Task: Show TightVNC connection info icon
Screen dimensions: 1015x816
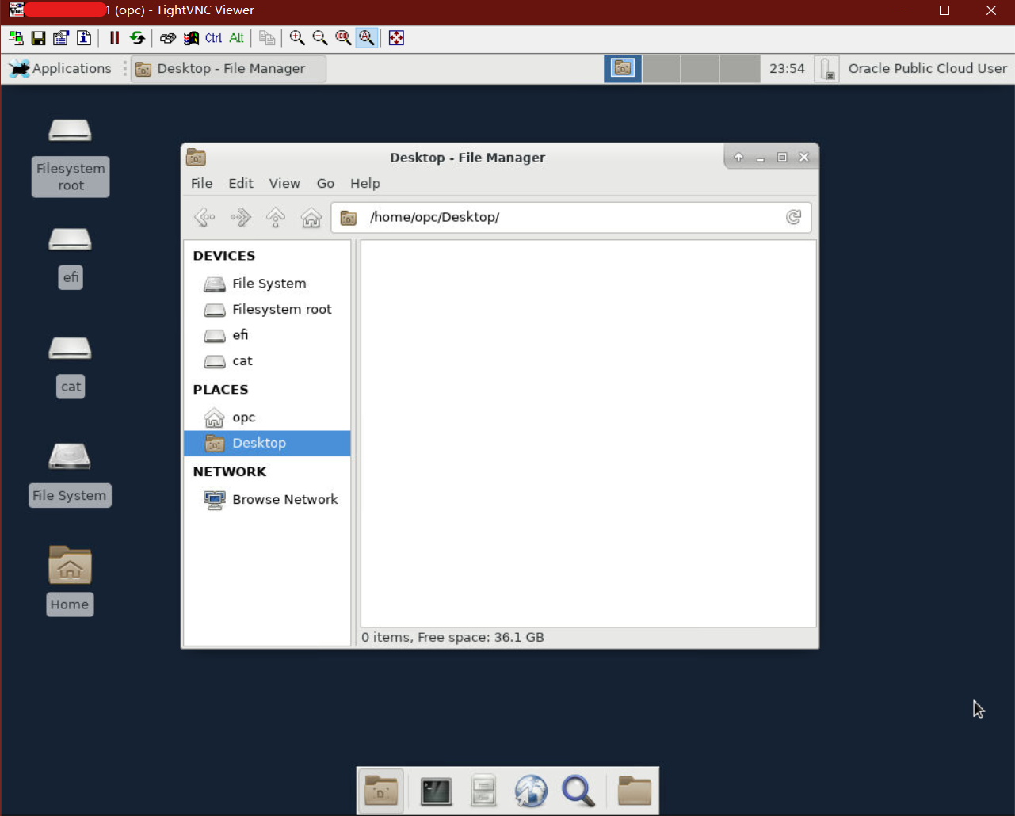Action: click(84, 38)
